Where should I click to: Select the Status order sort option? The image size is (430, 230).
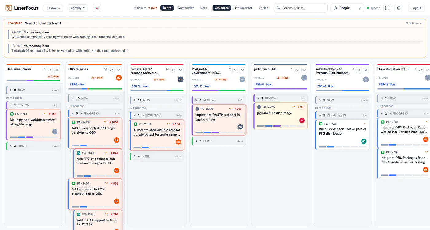pos(244,8)
